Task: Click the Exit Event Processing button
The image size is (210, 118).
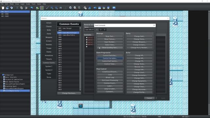Action: click(110, 80)
